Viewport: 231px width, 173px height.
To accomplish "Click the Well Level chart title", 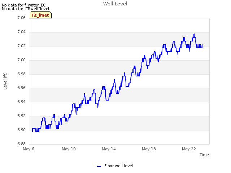I will pyautogui.click(x=115, y=4).
